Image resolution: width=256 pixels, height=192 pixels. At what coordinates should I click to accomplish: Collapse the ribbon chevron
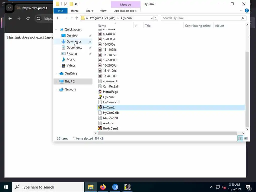(x=241, y=10)
